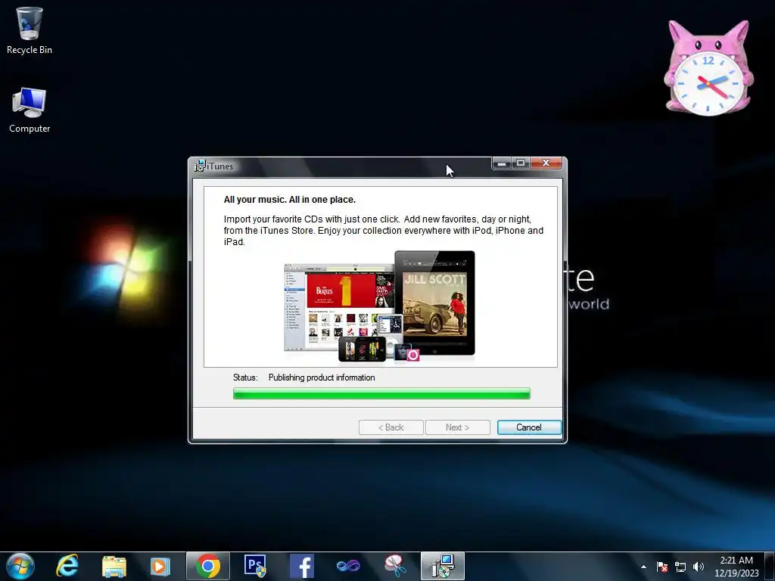Image resolution: width=775 pixels, height=581 pixels.
Task: Open the Computer desktop icon
Action: click(30, 110)
